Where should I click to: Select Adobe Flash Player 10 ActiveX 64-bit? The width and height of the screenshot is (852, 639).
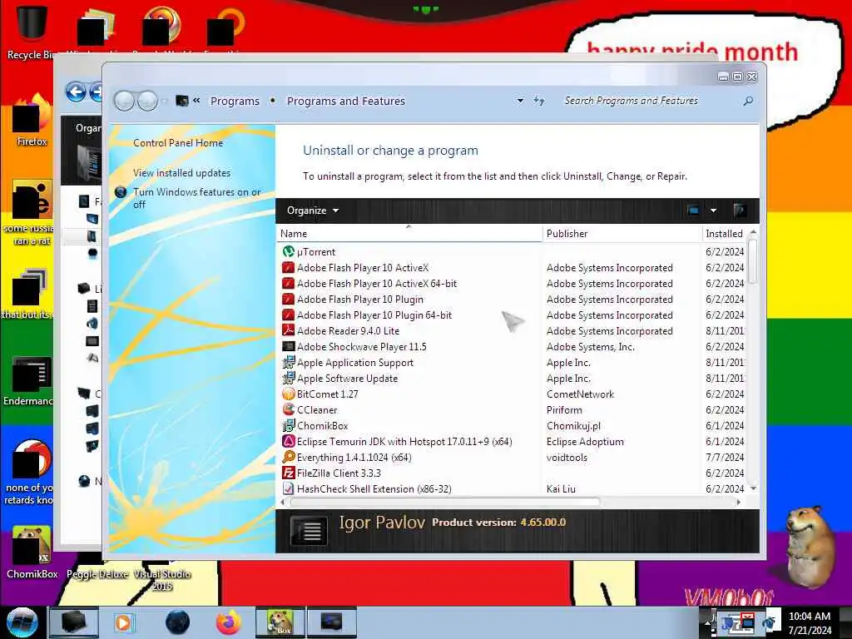377,284
